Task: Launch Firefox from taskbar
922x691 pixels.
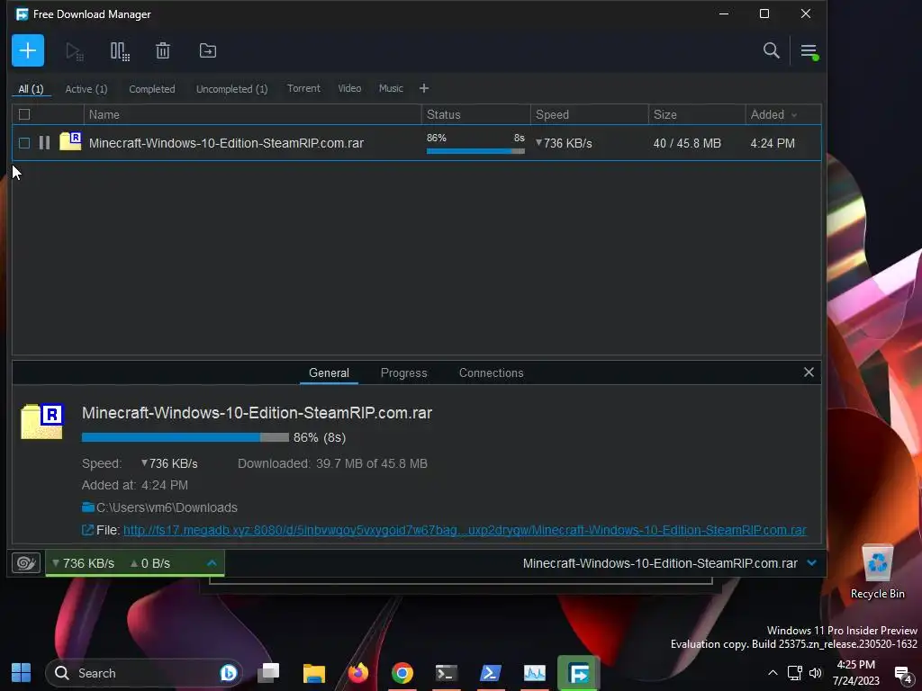Action: click(357, 673)
